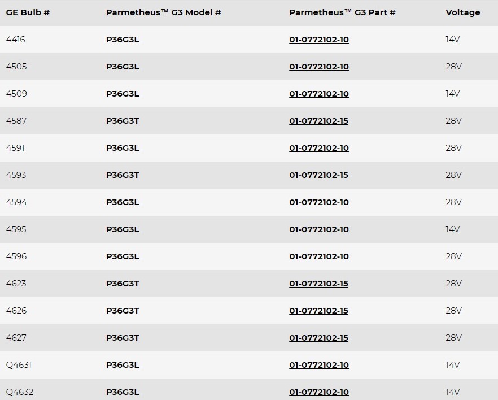The height and width of the screenshot is (400, 498).
Task: Open part number link for bulb 4416
Action: pos(319,40)
